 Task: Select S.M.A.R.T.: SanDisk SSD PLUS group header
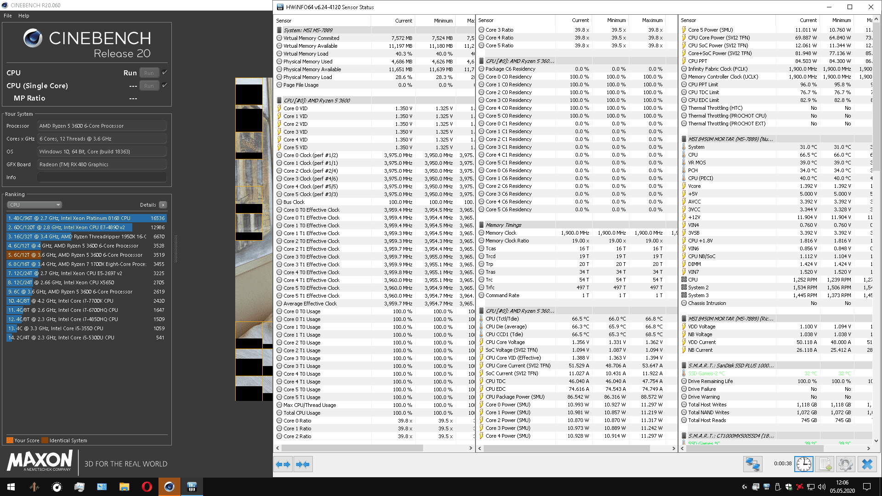click(x=776, y=366)
